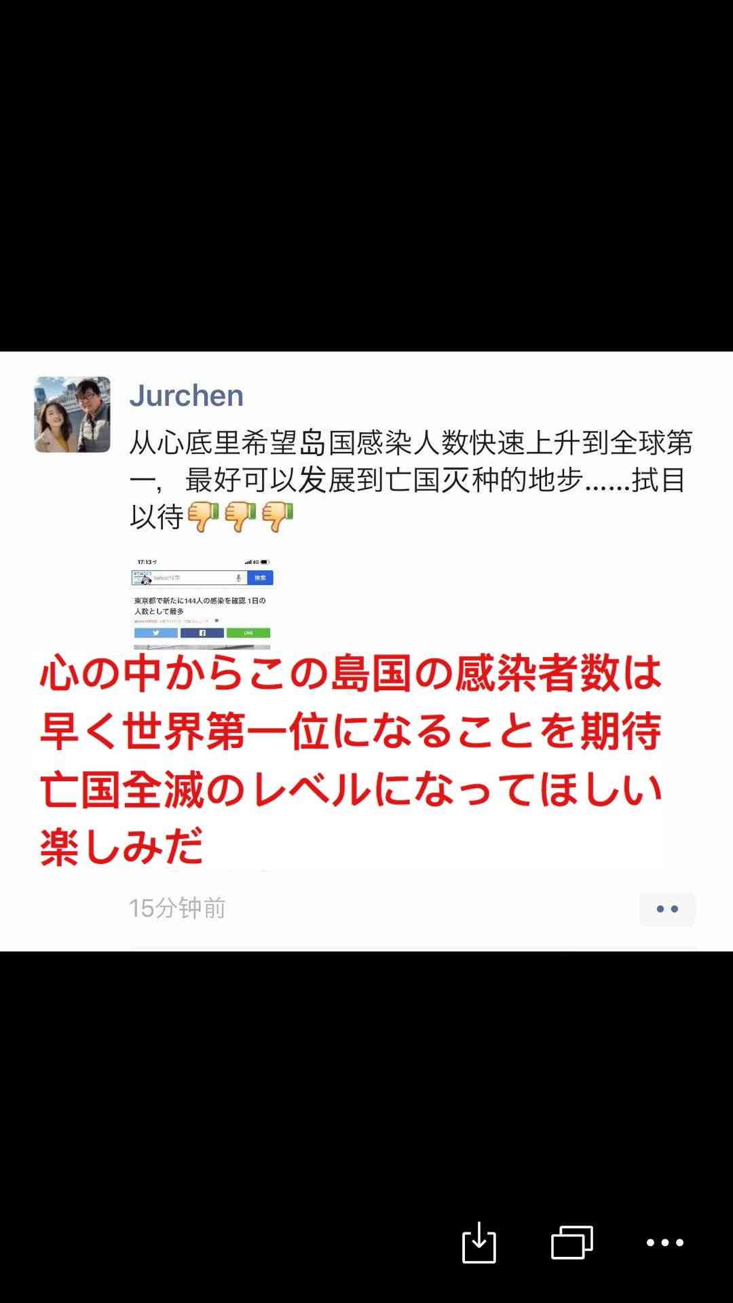Click the blue 検索 search button

[260, 578]
